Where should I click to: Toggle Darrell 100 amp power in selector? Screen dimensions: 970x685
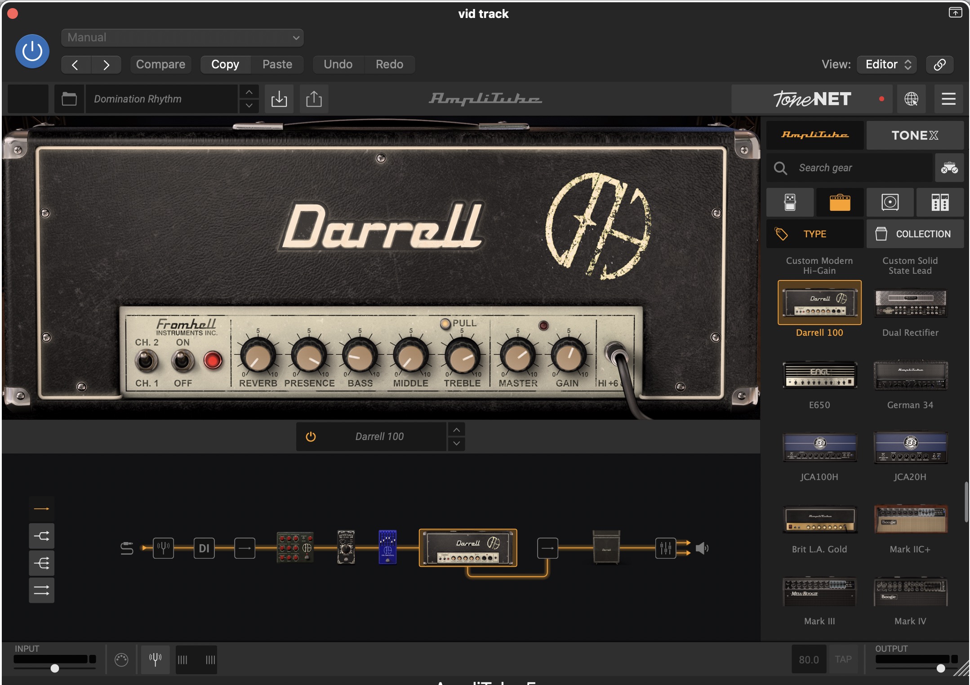(311, 436)
